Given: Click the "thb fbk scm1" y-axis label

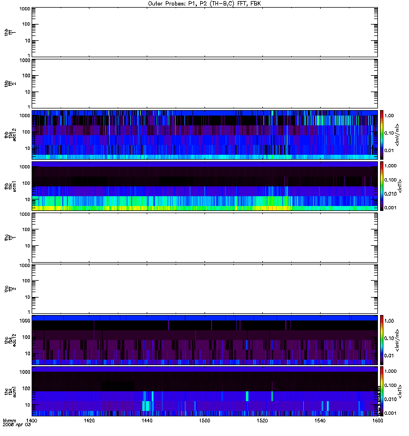Looking at the screenshot, I should 10,186.
